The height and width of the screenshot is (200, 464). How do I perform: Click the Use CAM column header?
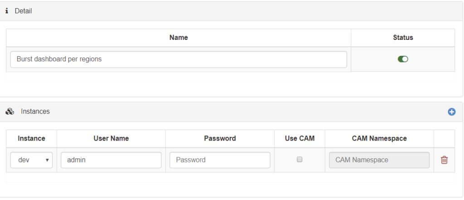point(300,138)
